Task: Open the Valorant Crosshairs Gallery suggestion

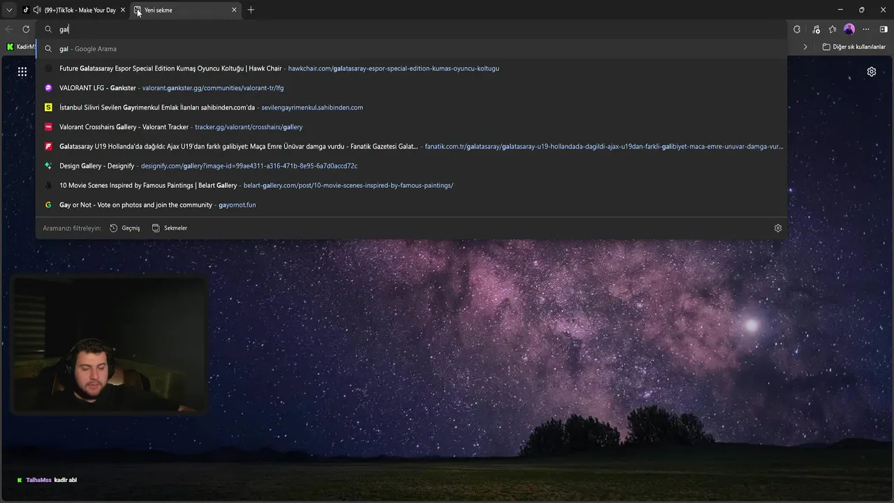Action: pyautogui.click(x=411, y=127)
